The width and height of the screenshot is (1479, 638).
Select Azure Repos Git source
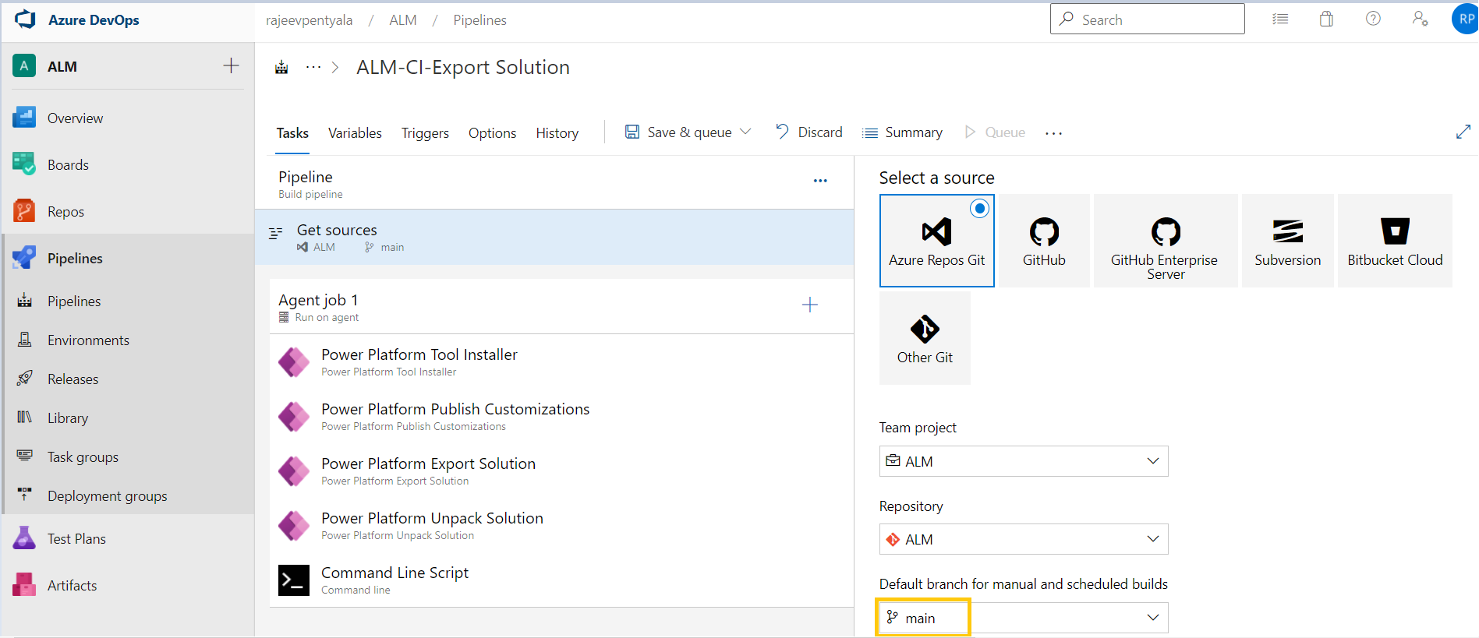click(936, 241)
